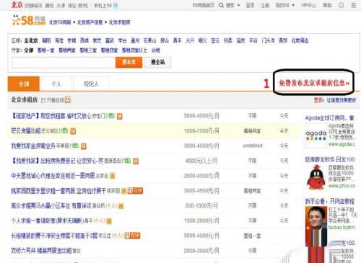Select 合租 room type filter
361x263 pixels.
click(x=156, y=50)
